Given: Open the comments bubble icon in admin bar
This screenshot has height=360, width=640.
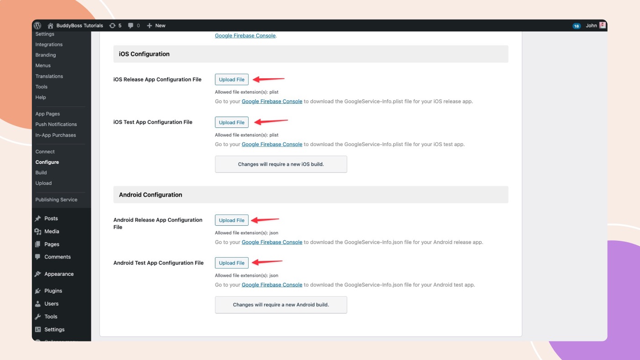Looking at the screenshot, I should pos(130,25).
